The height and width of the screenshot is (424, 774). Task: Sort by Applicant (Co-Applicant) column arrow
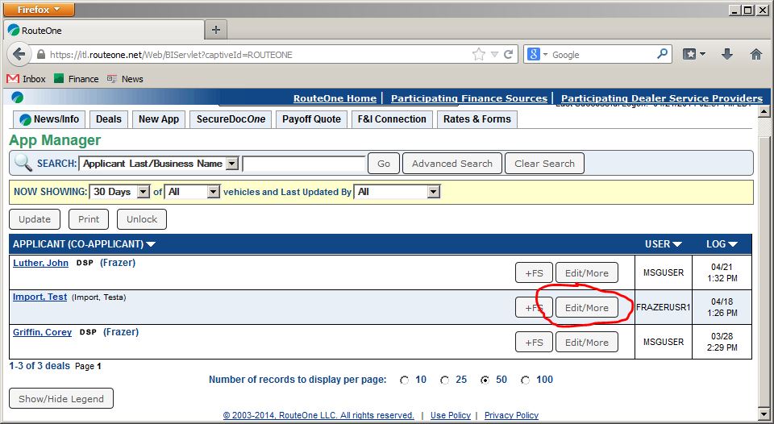[151, 244]
